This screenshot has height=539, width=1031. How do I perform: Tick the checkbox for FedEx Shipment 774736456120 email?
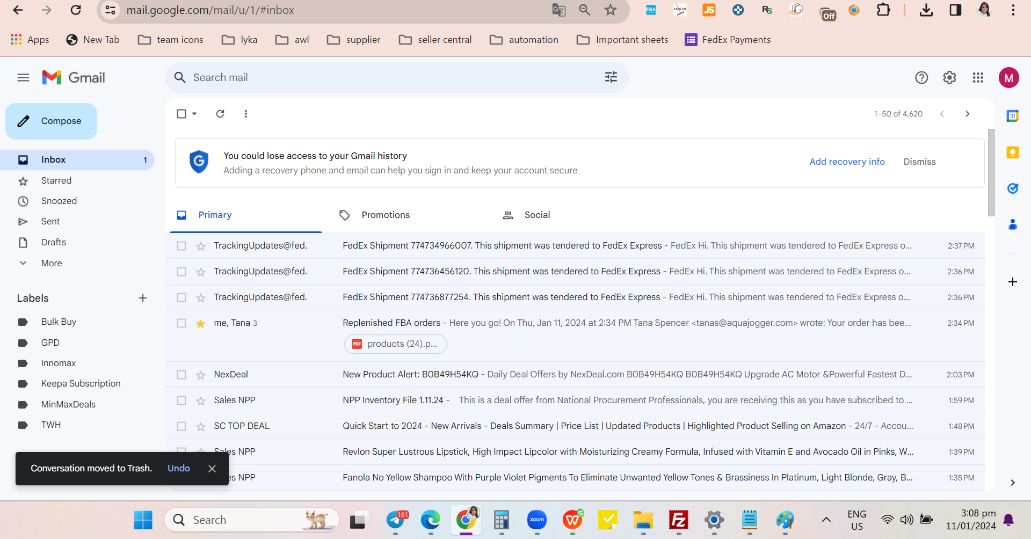[x=181, y=272]
